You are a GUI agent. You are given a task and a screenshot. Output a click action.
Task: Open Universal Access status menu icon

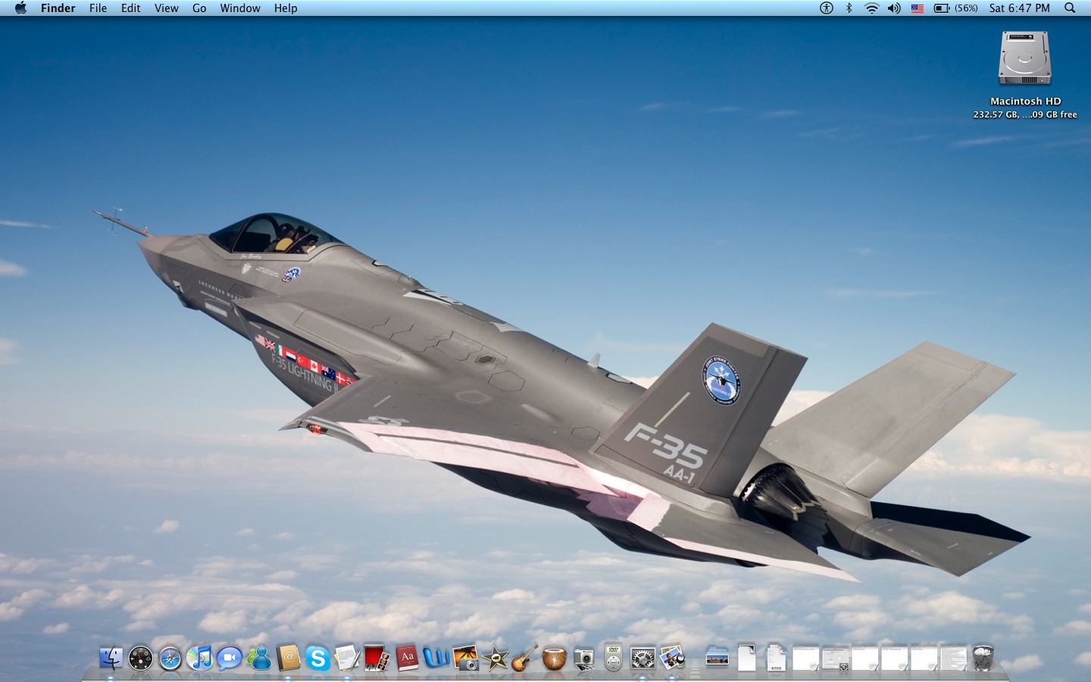point(827,8)
